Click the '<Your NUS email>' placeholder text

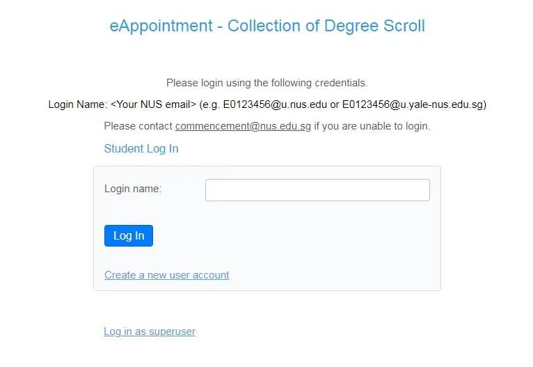coord(153,104)
